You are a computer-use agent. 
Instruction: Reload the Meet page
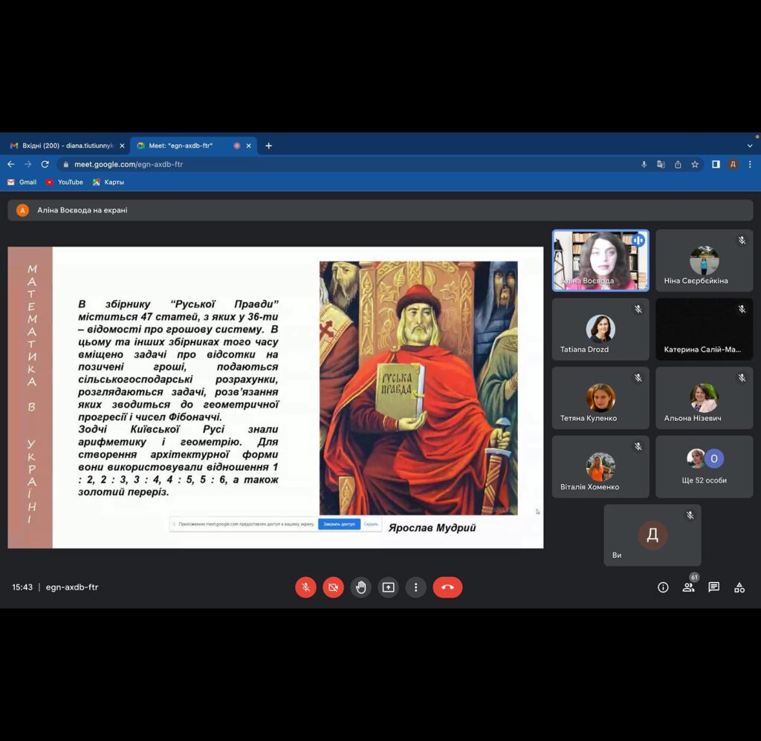[x=45, y=164]
